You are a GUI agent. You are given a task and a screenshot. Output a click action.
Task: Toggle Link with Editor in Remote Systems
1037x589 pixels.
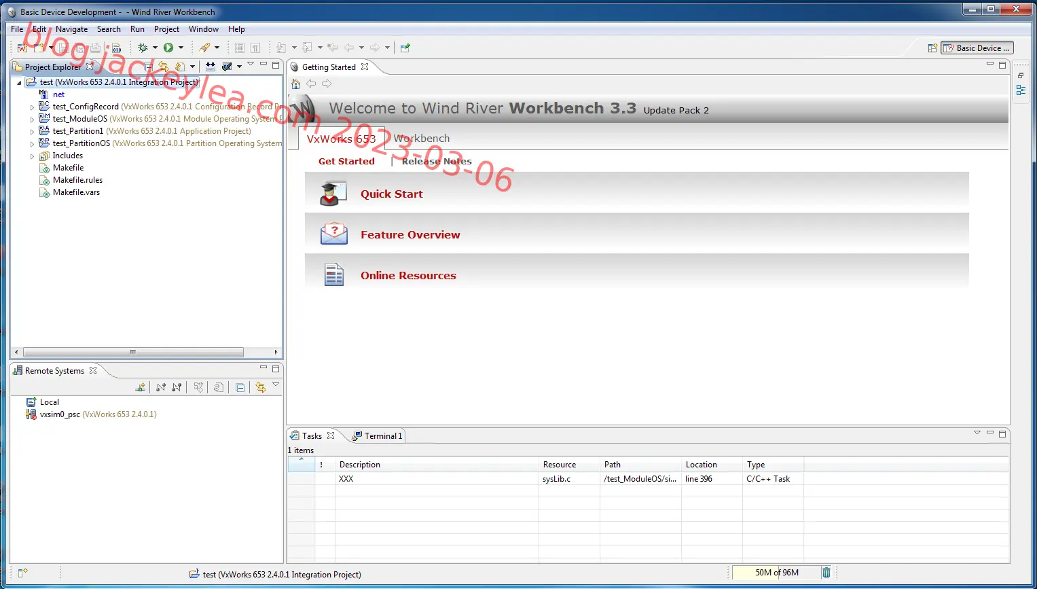point(261,387)
